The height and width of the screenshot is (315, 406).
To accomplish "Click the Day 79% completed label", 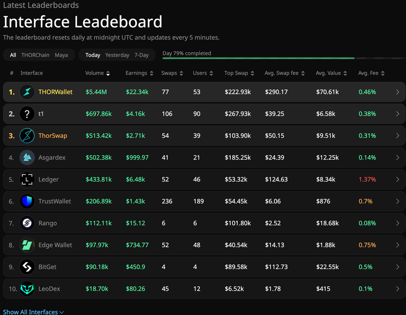I will 187,53.
